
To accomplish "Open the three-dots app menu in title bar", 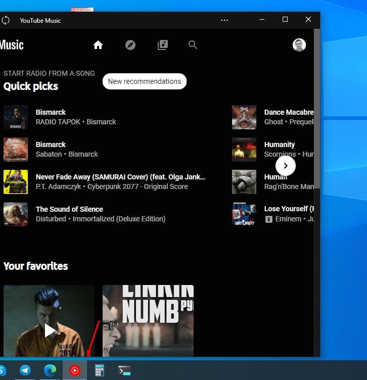I will point(224,20).
